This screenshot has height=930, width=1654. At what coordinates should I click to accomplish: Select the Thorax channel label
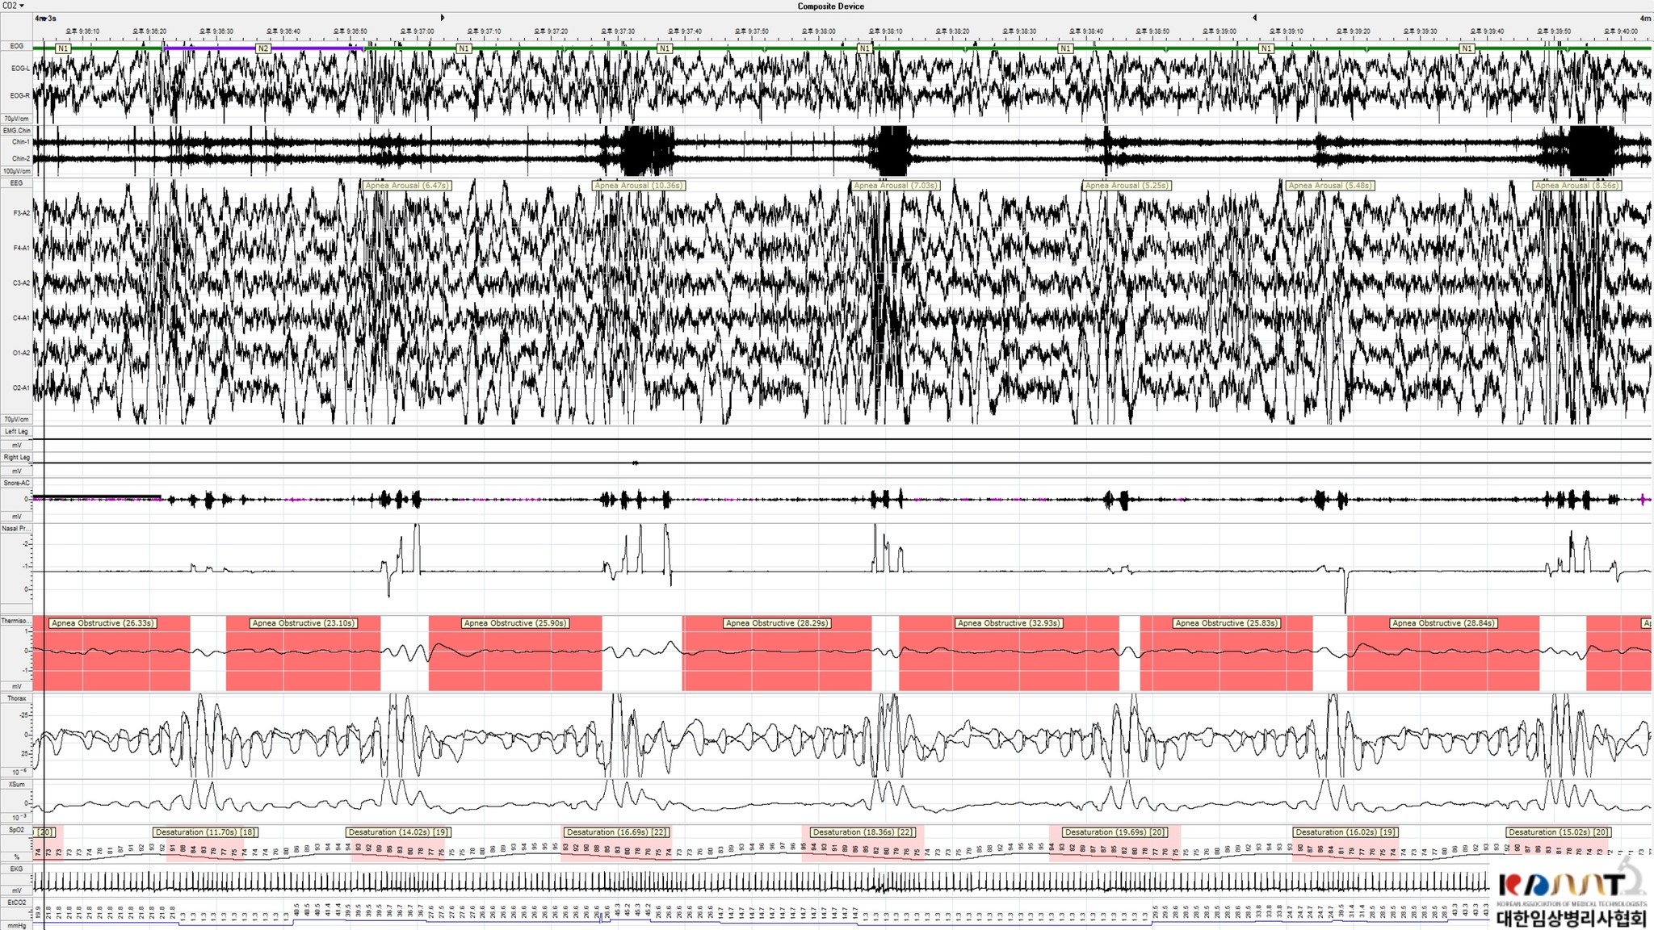16,698
